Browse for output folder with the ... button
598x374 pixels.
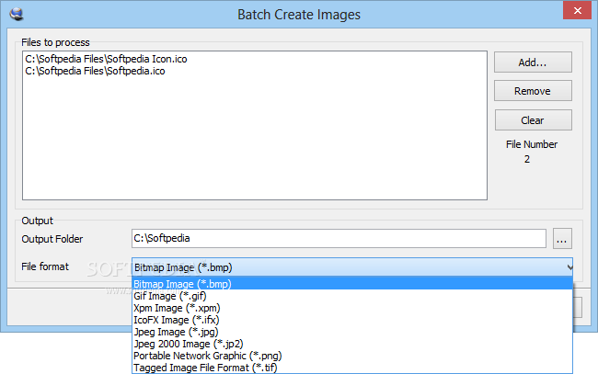pos(562,239)
